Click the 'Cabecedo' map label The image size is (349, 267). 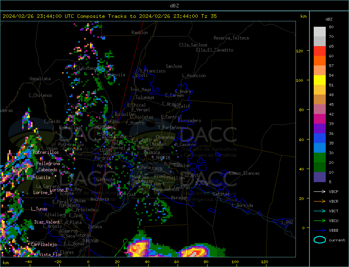point(48,170)
